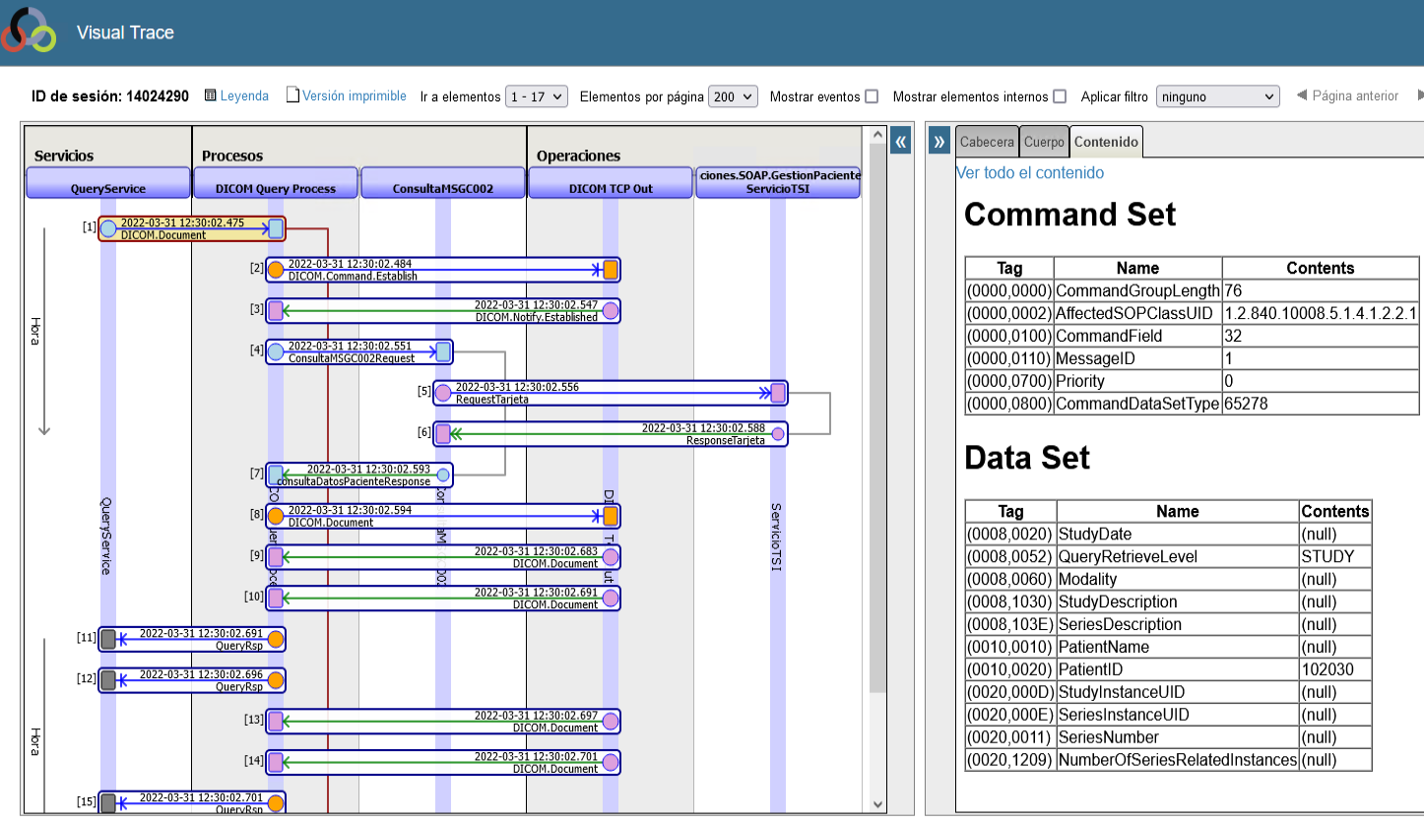
Task: Go to Página anterior
Action: (x=1347, y=95)
